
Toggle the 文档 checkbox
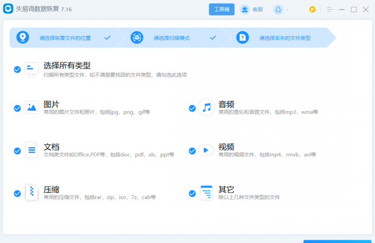(17, 151)
